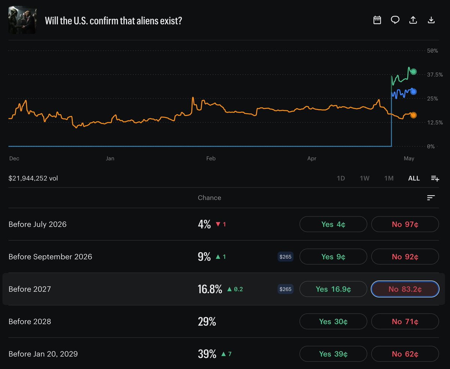Select the 1W chart range
Viewport: 450px width, 369px height.
pos(364,178)
